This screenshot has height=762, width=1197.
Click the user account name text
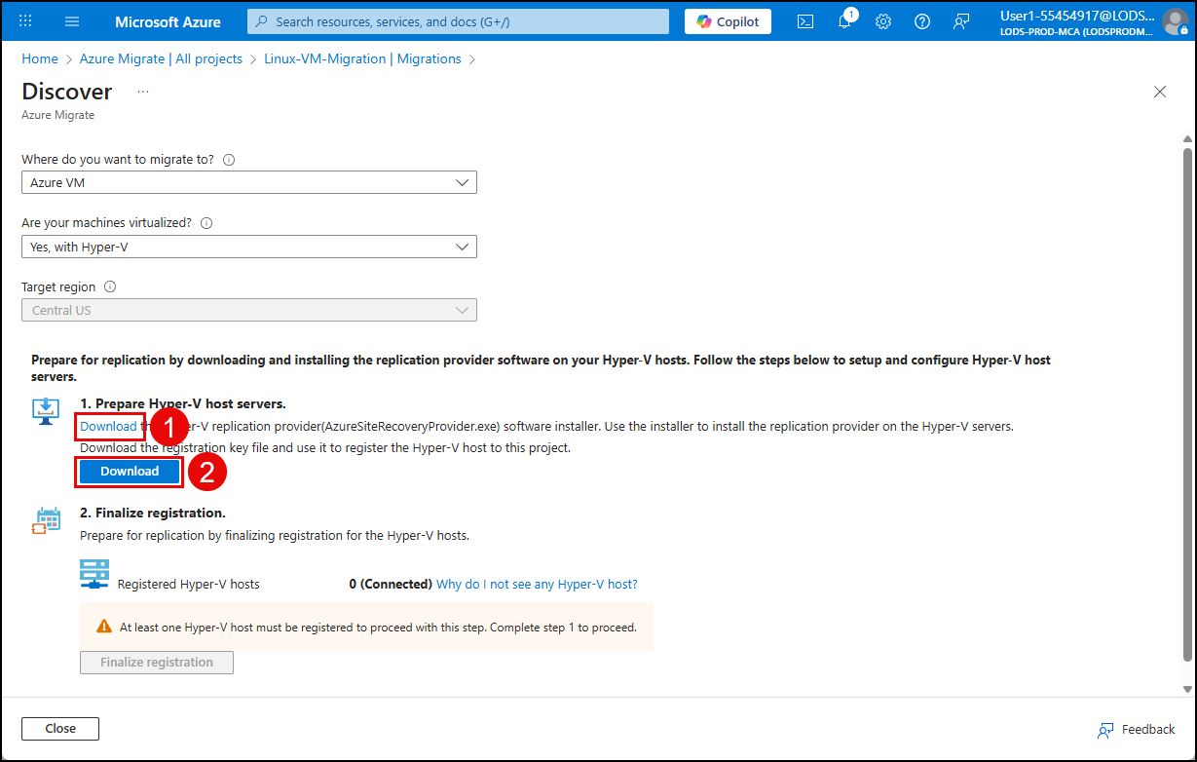coord(1078,16)
